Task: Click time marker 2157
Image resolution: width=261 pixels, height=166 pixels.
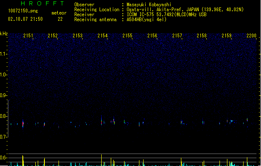Action: [x=177, y=36]
